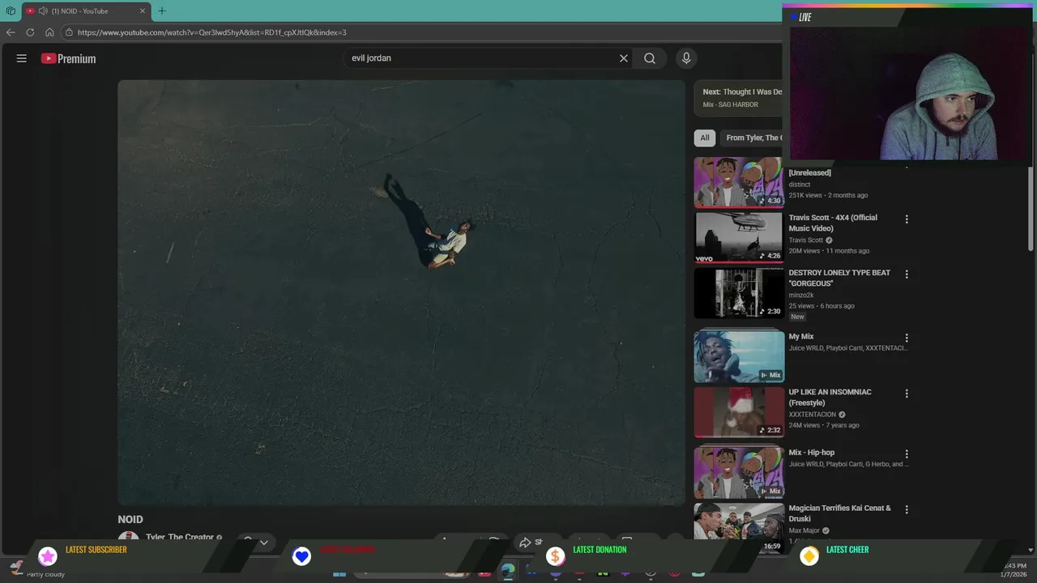Open the '[Unreleased]' video title
Image resolution: width=1037 pixels, height=583 pixels.
pyautogui.click(x=809, y=172)
